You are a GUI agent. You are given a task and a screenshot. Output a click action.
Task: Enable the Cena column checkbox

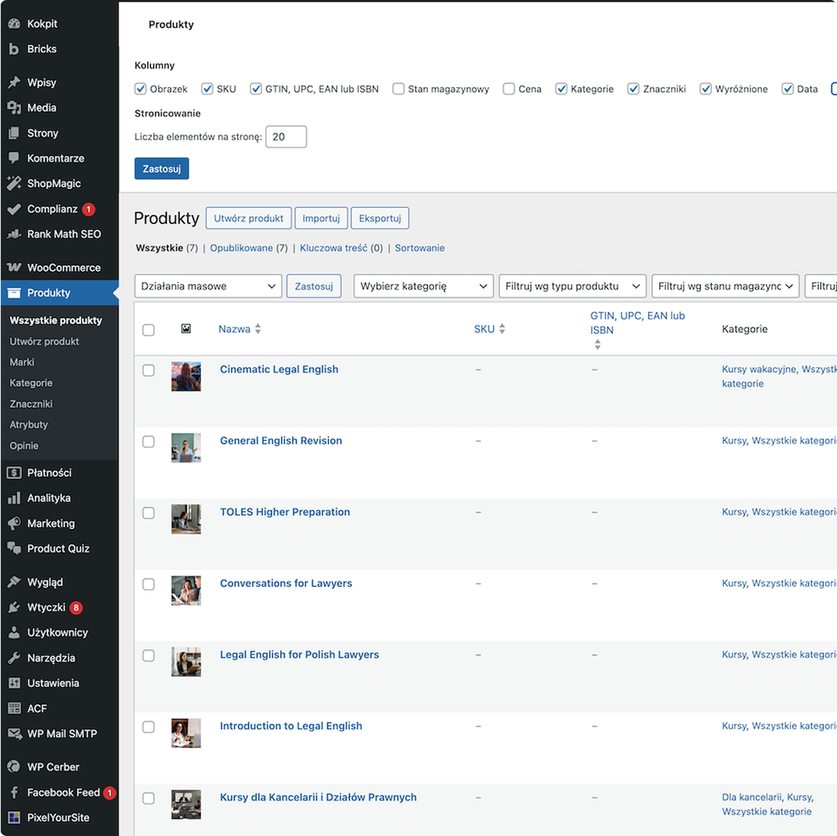click(x=509, y=89)
